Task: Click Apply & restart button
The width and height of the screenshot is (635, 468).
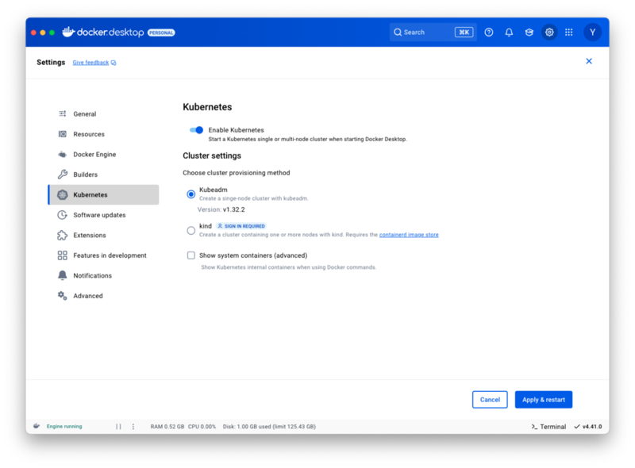Action: [544, 400]
